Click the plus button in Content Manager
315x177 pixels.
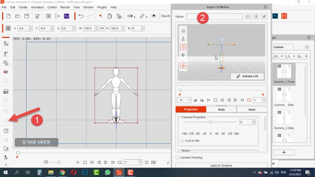(284, 152)
